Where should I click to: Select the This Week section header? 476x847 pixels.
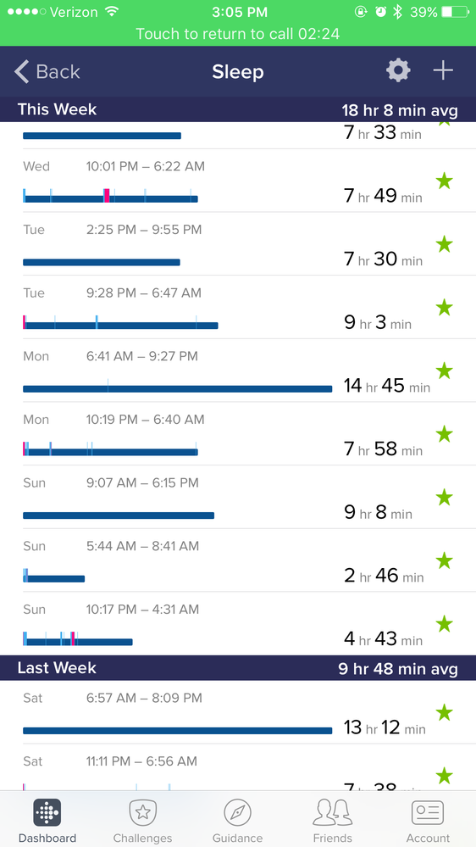click(238, 109)
